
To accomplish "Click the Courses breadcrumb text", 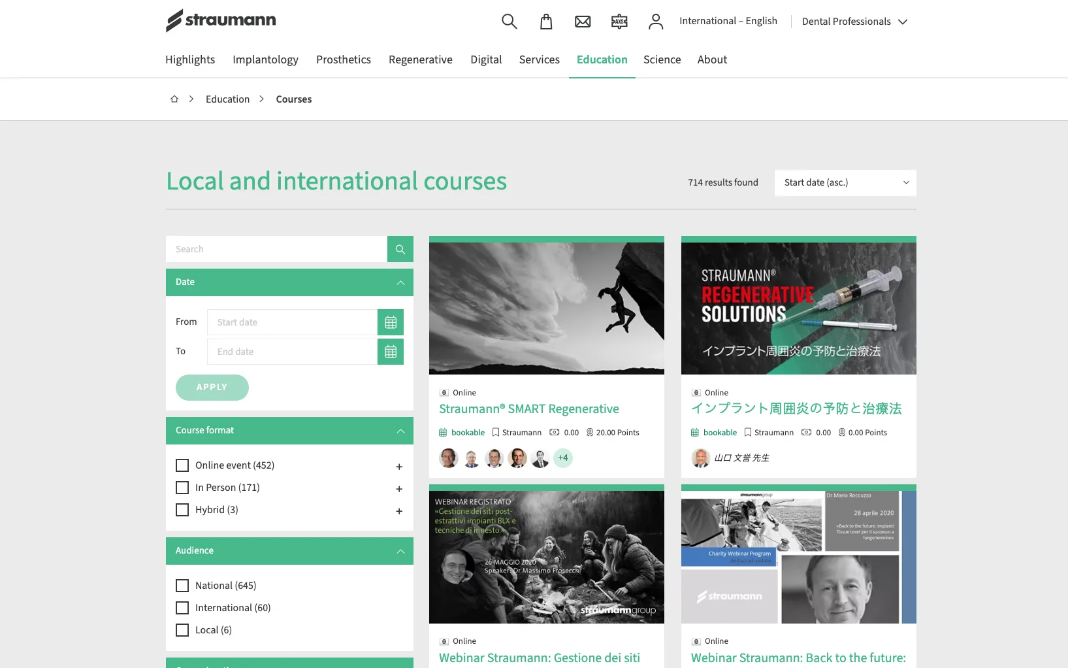I will (x=294, y=99).
